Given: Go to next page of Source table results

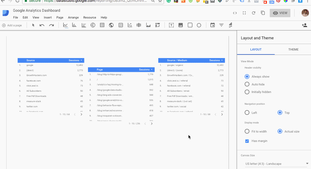Looking at the screenshot, I should pyautogui.click(x=81, y=114).
